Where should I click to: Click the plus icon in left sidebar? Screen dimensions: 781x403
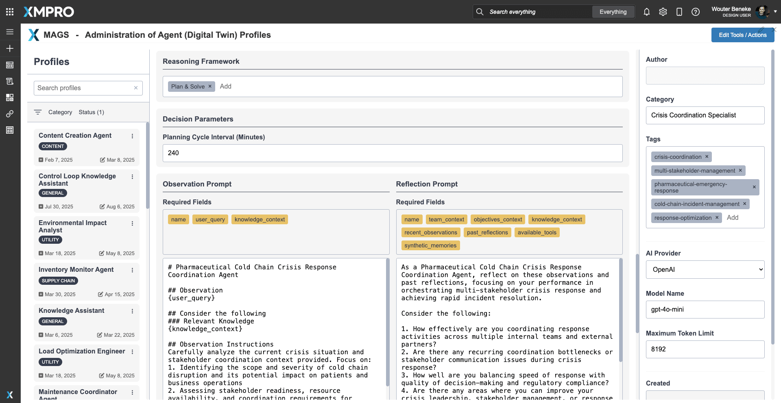coord(10,48)
